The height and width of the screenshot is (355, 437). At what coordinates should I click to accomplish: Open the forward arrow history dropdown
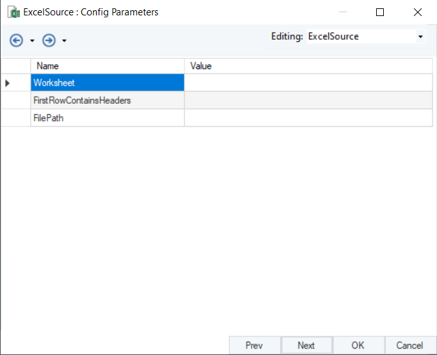pos(64,41)
